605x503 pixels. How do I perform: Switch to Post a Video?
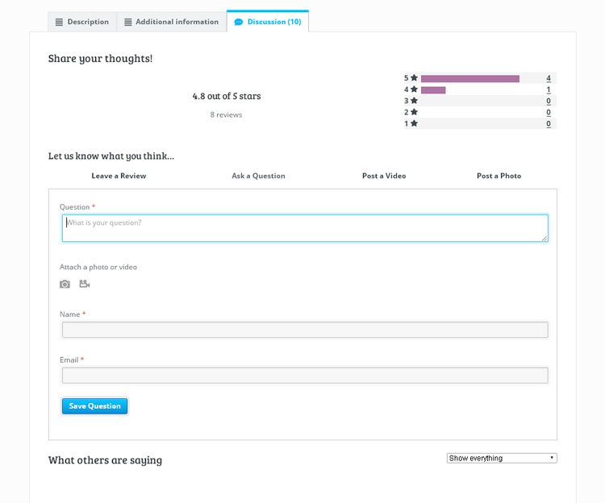point(384,176)
